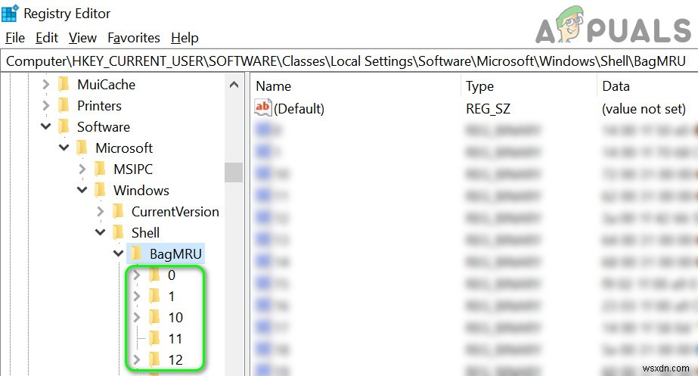698x376 pixels.
Task: Expand the 12 subkey under BagMRU
Action: (136, 359)
